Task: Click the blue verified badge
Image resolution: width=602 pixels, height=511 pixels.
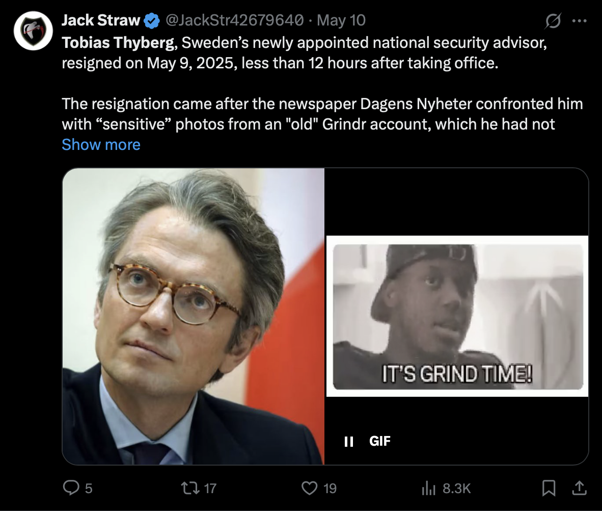Action: [x=151, y=20]
